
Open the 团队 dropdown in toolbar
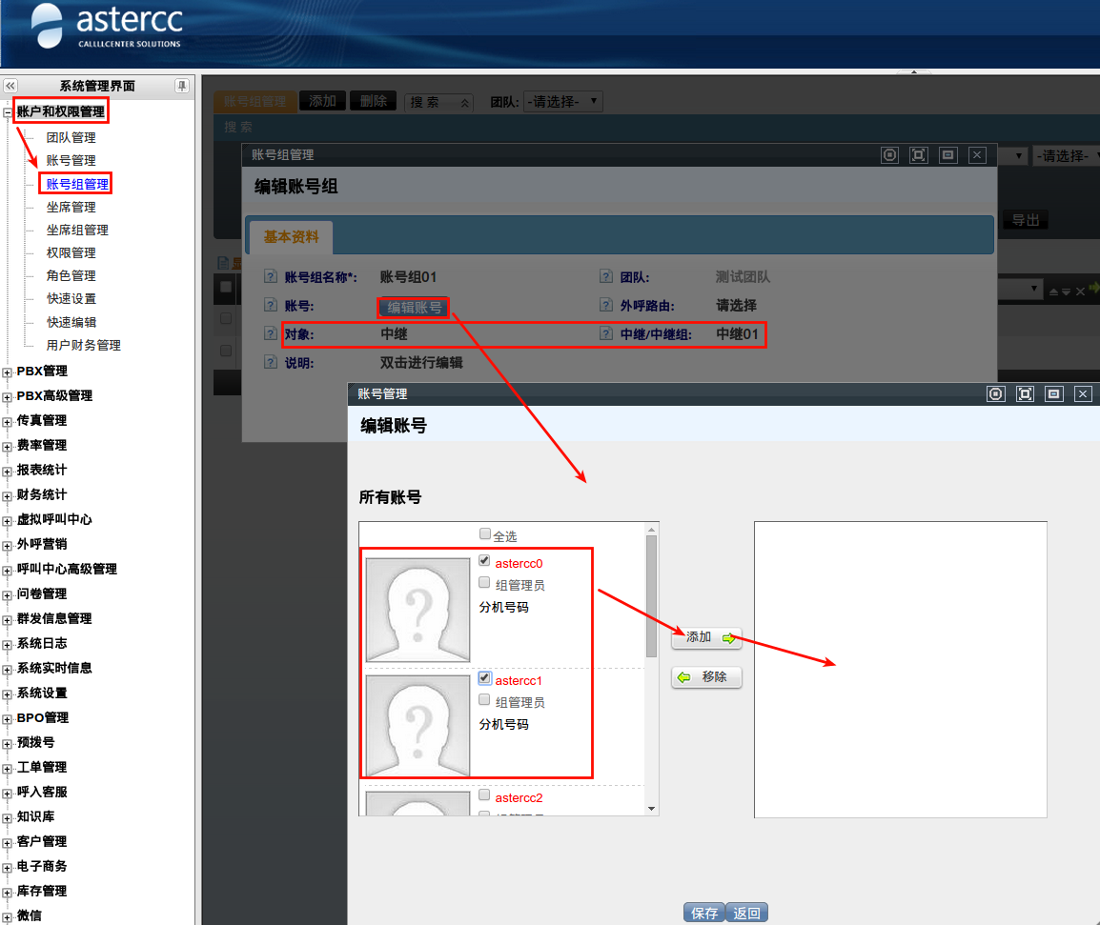tap(563, 102)
